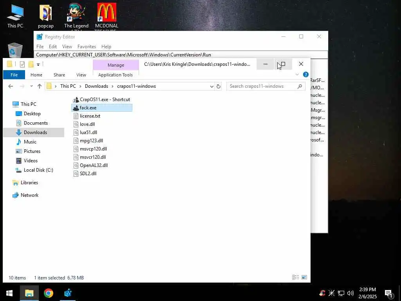Image resolution: width=401 pixels, height=301 pixels.
Task: Refresh the crapos11-windows folder
Action: [x=218, y=87]
